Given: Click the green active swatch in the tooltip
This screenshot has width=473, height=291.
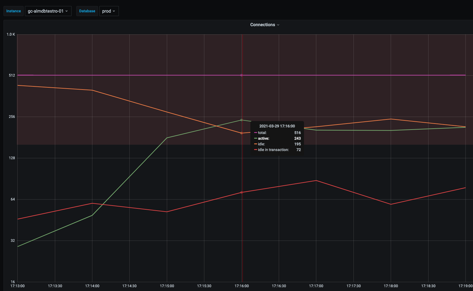Looking at the screenshot, I should coord(255,138).
